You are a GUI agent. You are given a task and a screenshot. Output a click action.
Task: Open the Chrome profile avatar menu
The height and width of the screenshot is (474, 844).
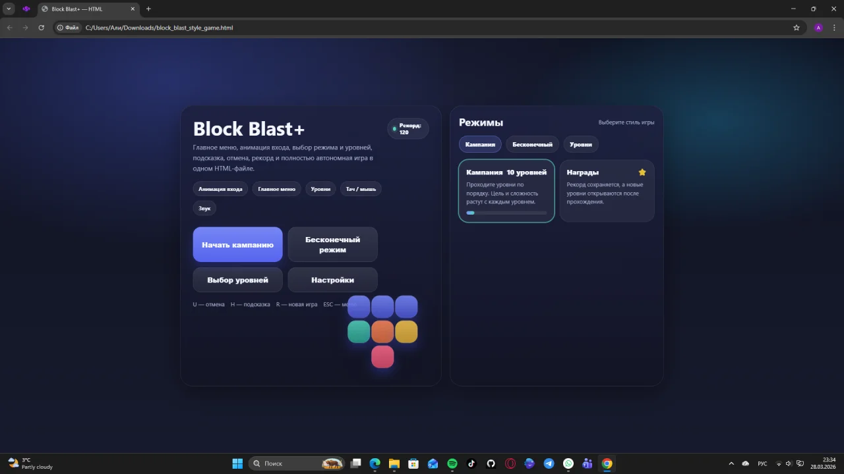point(818,28)
